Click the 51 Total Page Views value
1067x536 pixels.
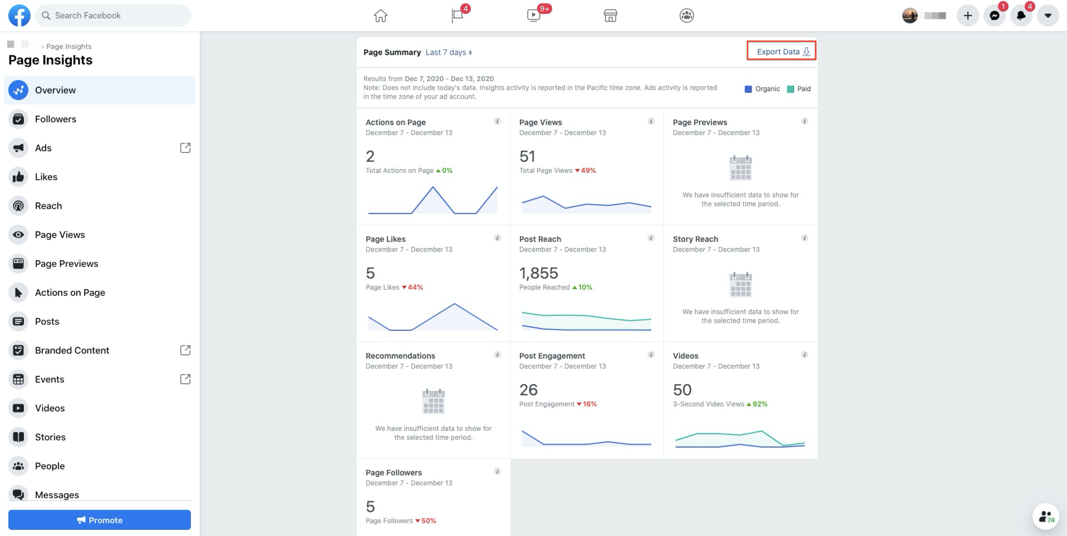[x=527, y=156]
